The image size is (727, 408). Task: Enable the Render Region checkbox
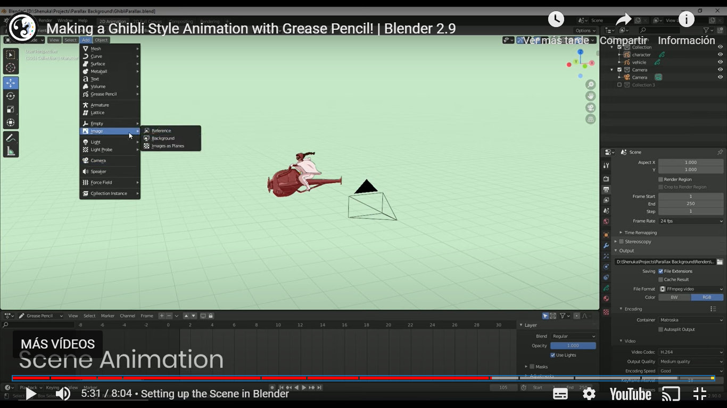tap(661, 180)
